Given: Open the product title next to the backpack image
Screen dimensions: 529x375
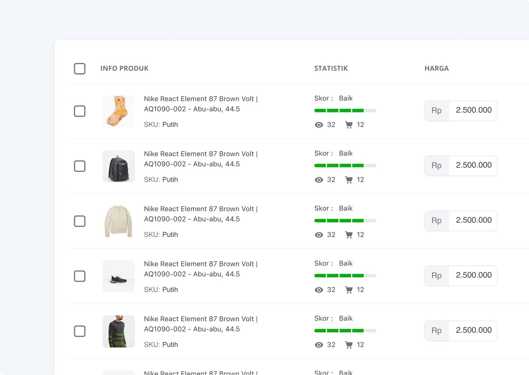Looking at the screenshot, I should click(x=201, y=159).
